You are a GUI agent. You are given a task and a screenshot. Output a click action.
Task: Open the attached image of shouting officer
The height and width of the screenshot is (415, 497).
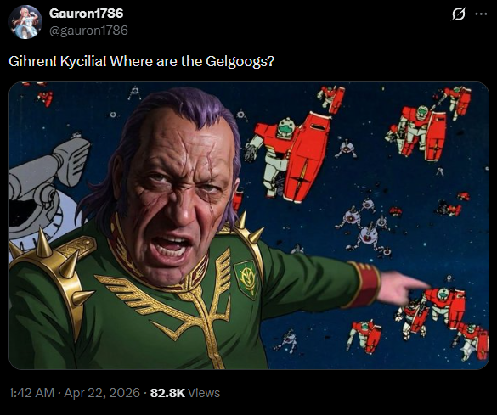tap(249, 226)
